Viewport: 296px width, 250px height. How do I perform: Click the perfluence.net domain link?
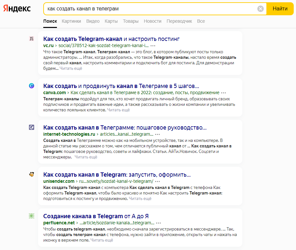tap(59, 223)
